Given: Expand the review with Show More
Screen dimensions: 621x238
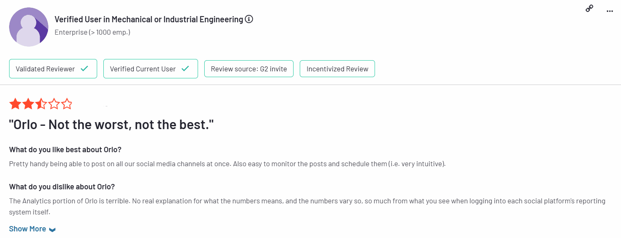Looking at the screenshot, I should [27, 229].
